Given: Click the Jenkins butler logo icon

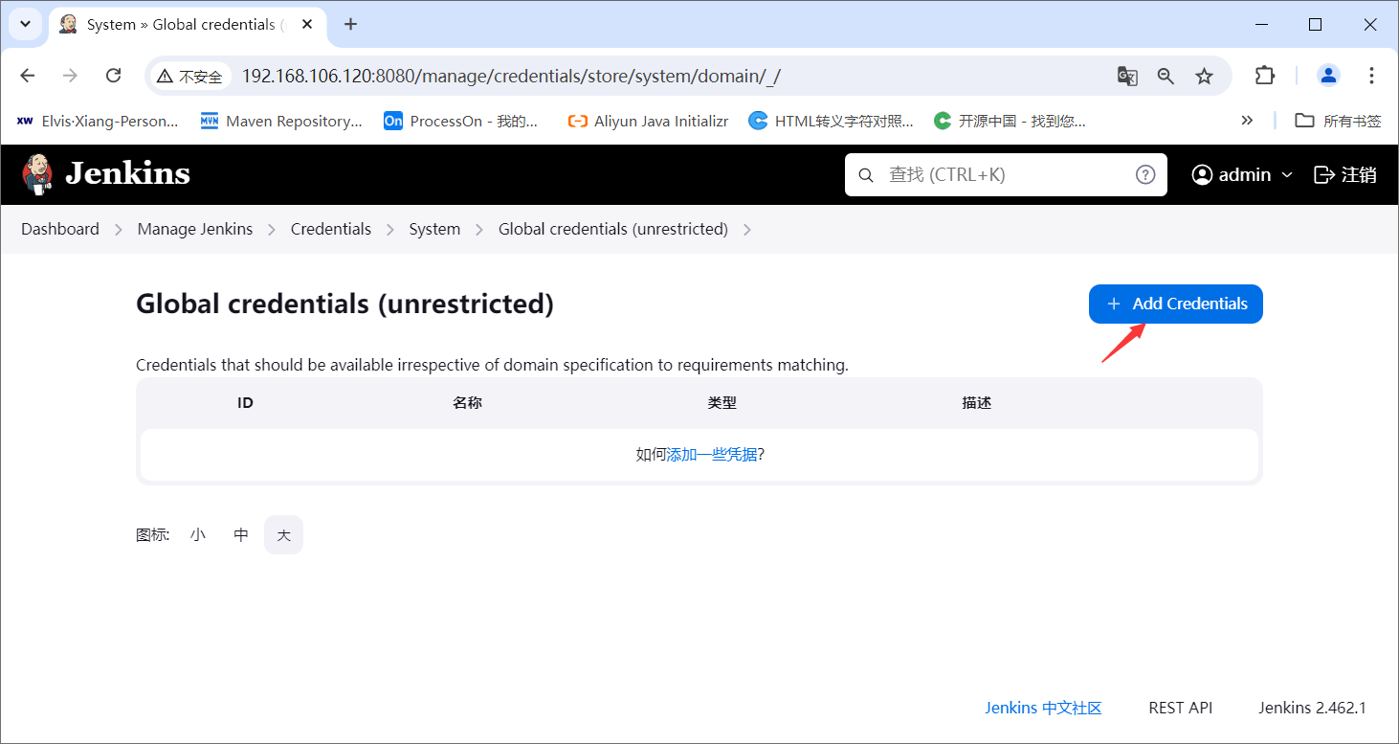Looking at the screenshot, I should pos(38,173).
